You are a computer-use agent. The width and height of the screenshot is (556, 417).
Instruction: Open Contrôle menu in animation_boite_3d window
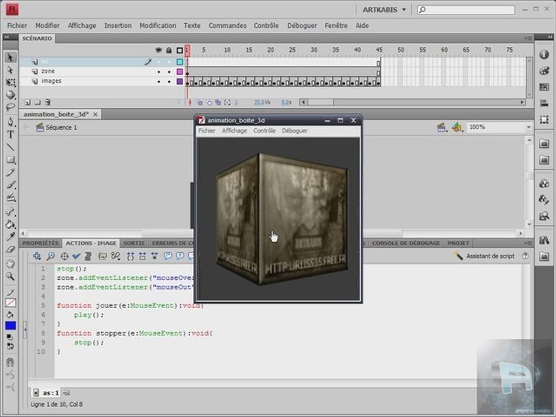point(264,130)
